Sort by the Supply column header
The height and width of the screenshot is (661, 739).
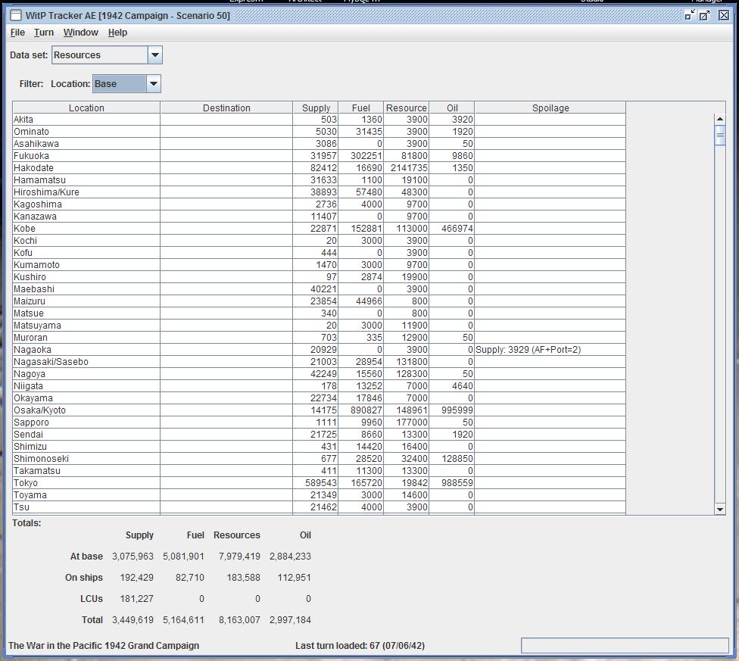tap(316, 108)
